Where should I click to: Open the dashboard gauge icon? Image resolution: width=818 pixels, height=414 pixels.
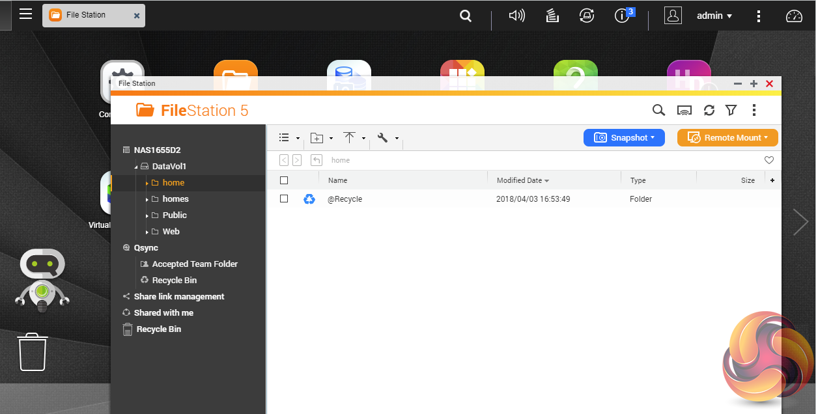pos(794,16)
